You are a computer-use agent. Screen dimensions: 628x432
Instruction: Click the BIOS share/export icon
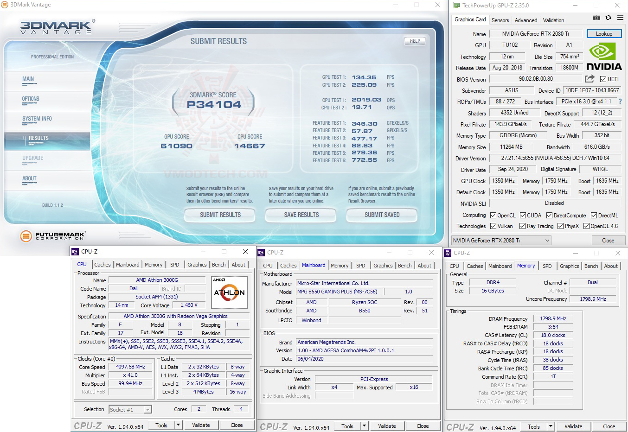coord(590,79)
